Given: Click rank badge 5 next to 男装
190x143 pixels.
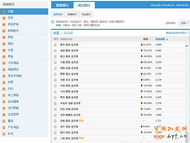Looking at the screenshot, I should [x=4, y=37].
